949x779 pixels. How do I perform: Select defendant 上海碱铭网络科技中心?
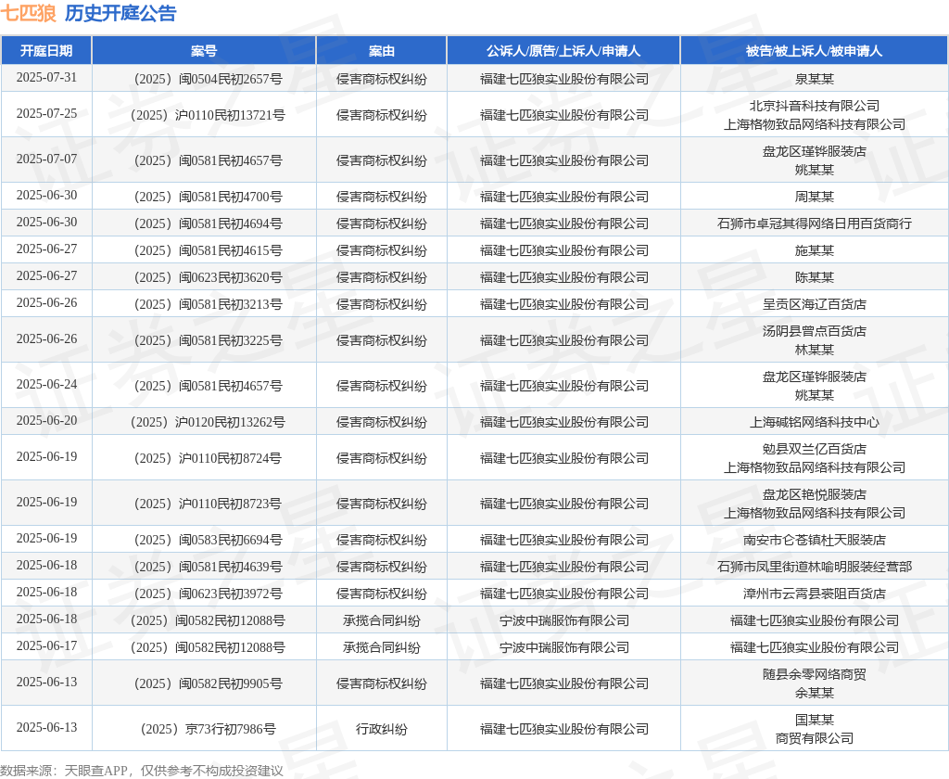coord(814,422)
